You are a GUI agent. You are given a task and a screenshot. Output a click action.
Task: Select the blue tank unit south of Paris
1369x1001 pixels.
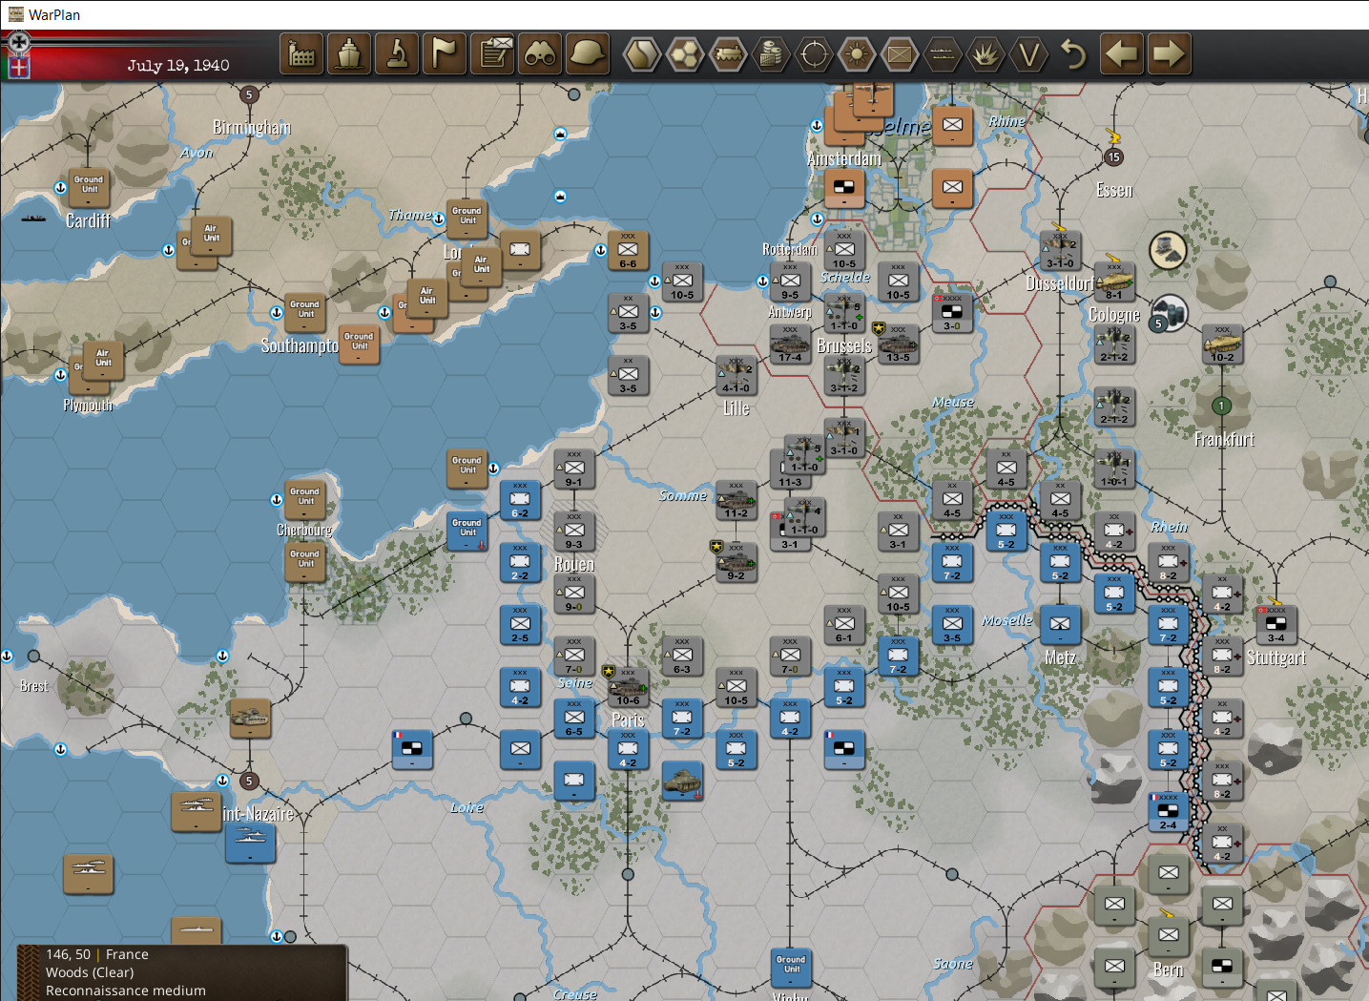682,781
